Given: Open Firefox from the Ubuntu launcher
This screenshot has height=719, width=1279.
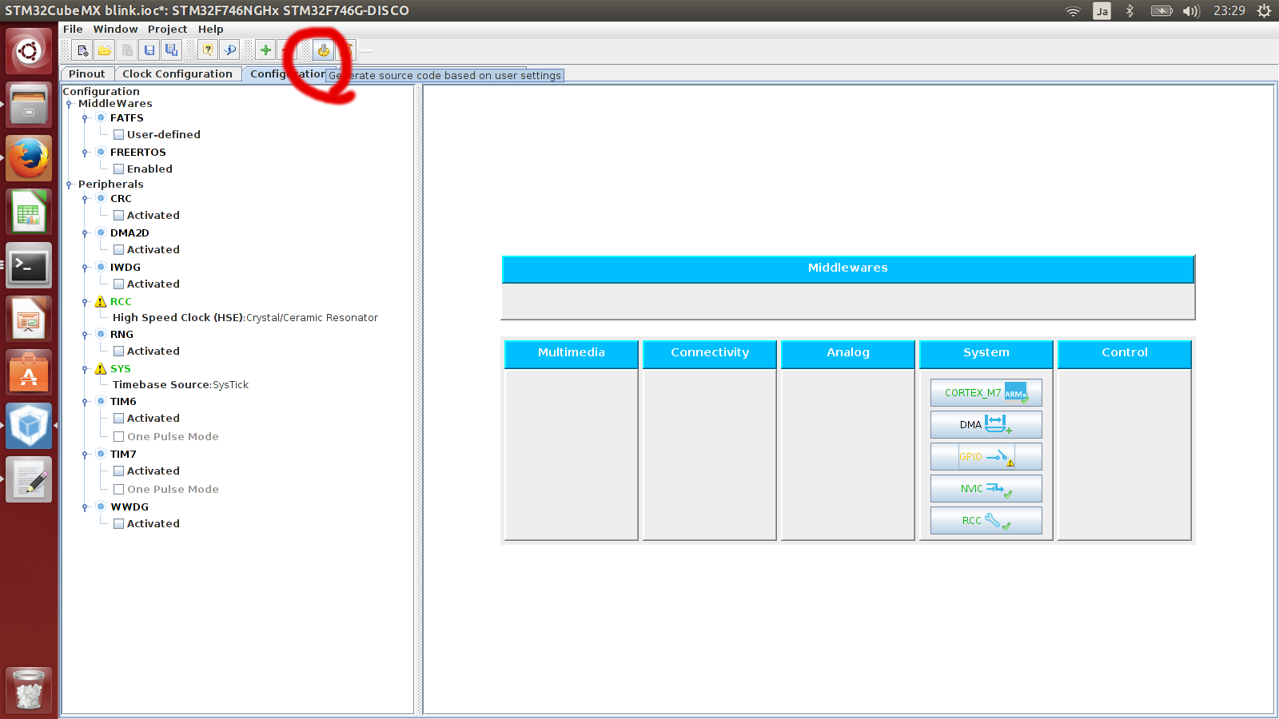Looking at the screenshot, I should click(x=29, y=159).
